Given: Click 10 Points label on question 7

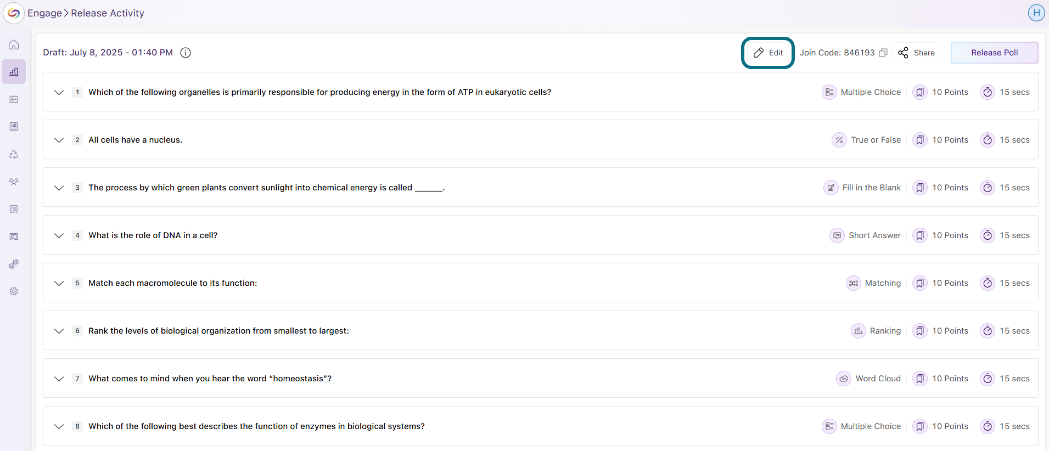Looking at the screenshot, I should 950,379.
